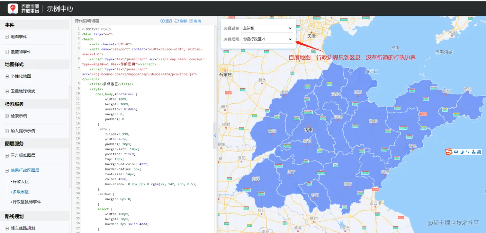Click the 济宁 city label on the map
The image size is (486, 233).
291,172
